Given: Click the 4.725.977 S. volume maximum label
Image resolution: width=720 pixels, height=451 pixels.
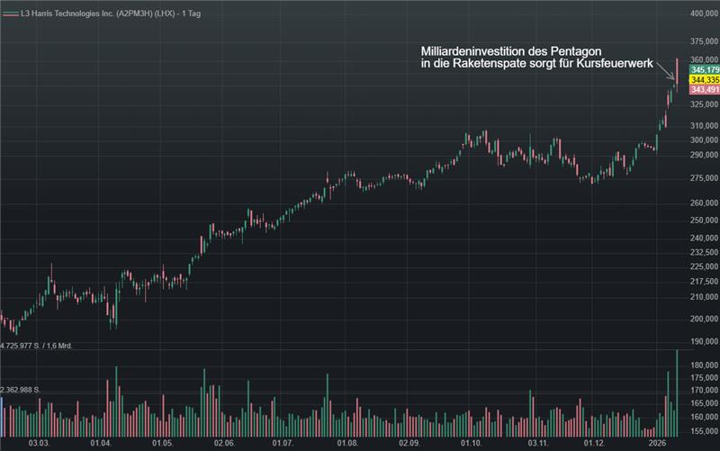Looking at the screenshot, I should (x=36, y=346).
